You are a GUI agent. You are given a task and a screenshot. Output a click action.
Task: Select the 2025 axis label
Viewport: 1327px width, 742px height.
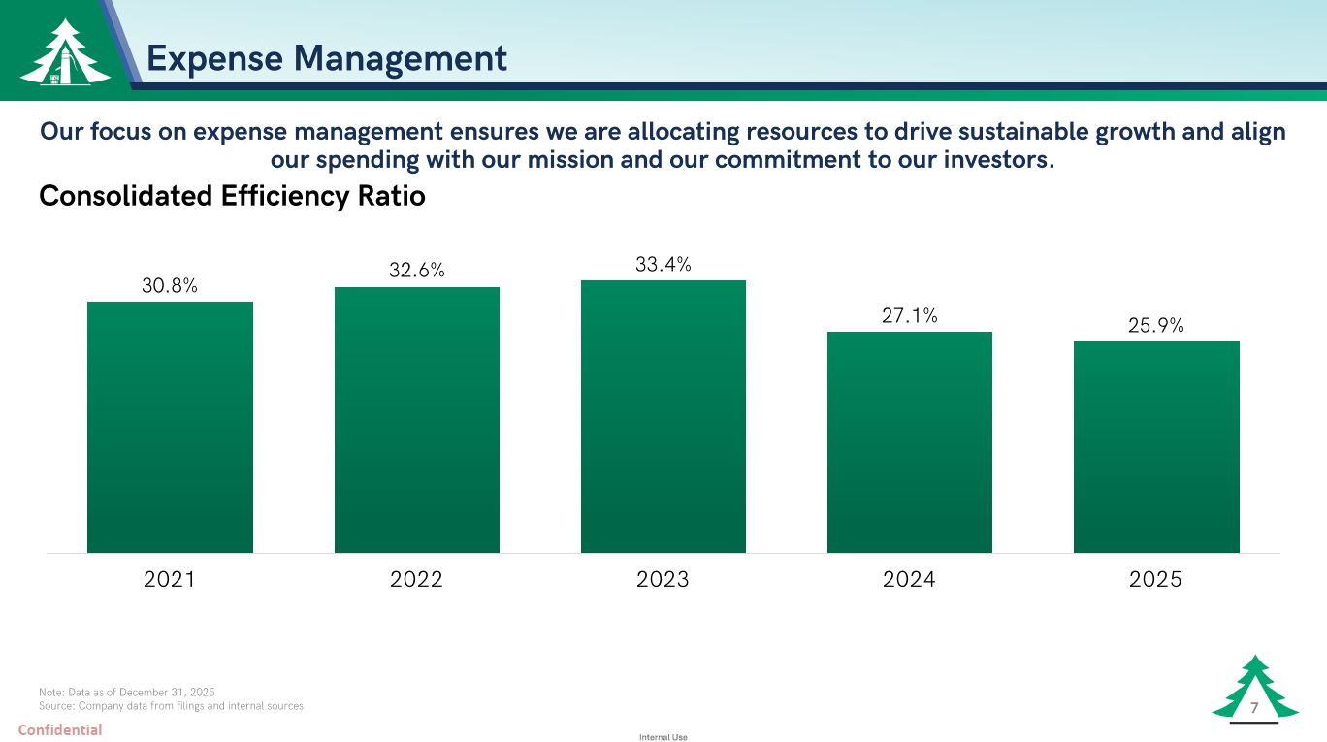(x=1156, y=580)
